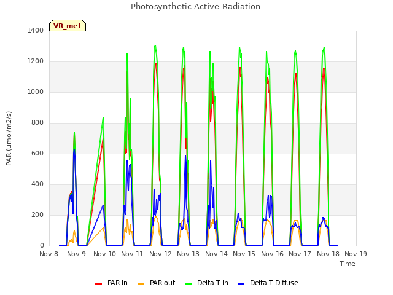Viewport: 393px width, 295px height.
Task: Click the 800 y-axis tick label
Action: (x=37, y=123)
